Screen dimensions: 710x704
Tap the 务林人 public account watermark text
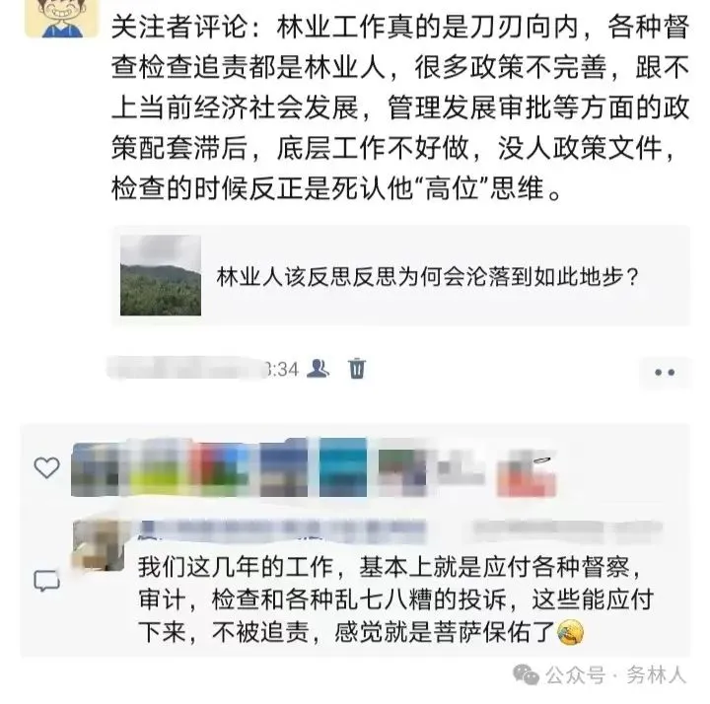pyautogui.click(x=657, y=675)
